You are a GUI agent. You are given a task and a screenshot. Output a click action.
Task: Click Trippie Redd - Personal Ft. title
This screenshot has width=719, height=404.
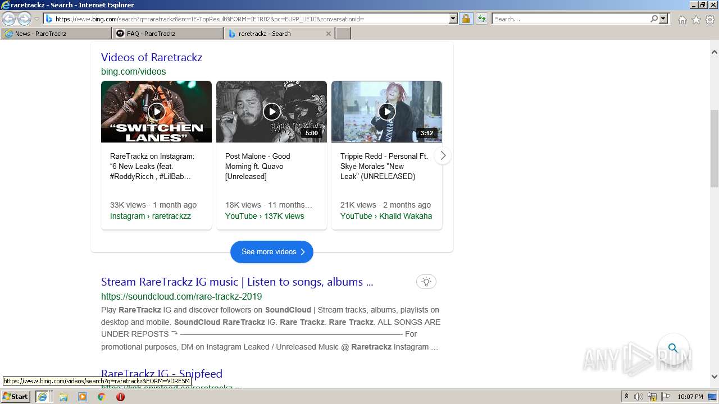pos(384,166)
